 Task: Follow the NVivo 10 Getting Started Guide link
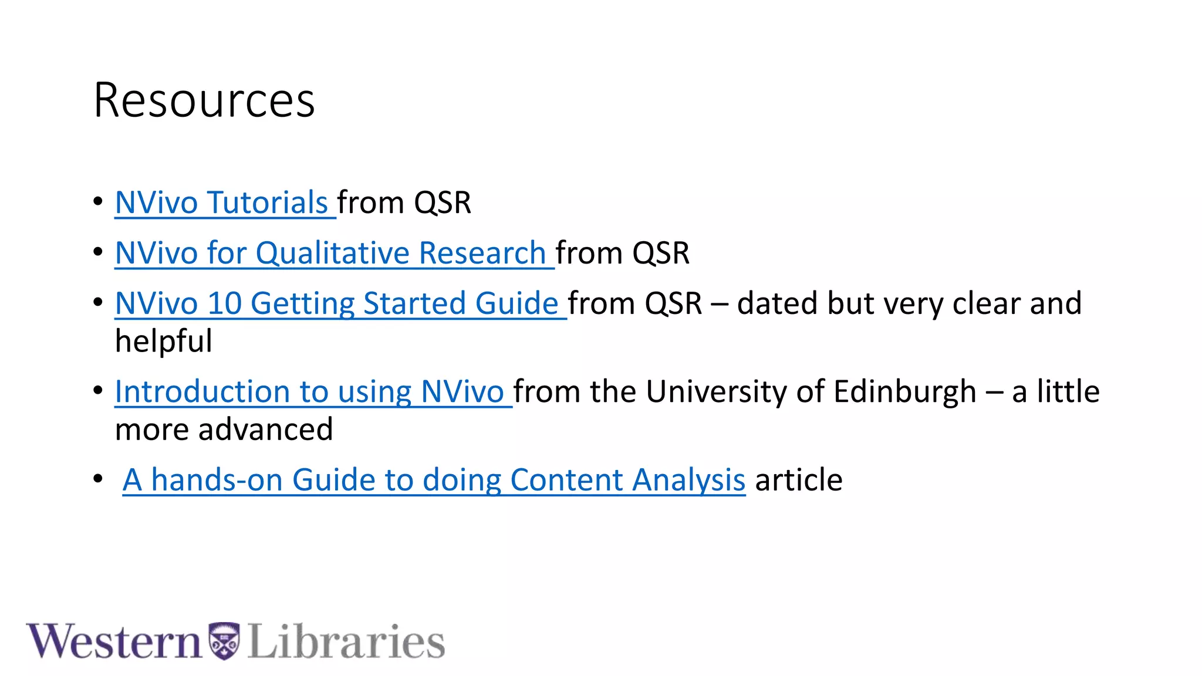pyautogui.click(x=340, y=304)
